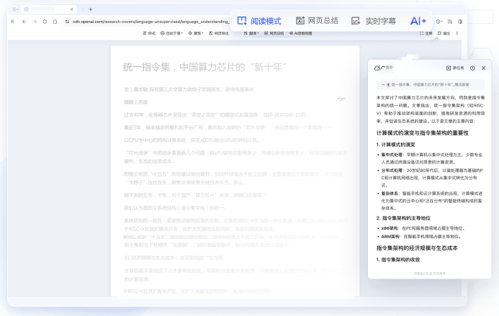This screenshot has width=499, height=316.
Task: Open the AI+ assistant
Action: (418, 21)
